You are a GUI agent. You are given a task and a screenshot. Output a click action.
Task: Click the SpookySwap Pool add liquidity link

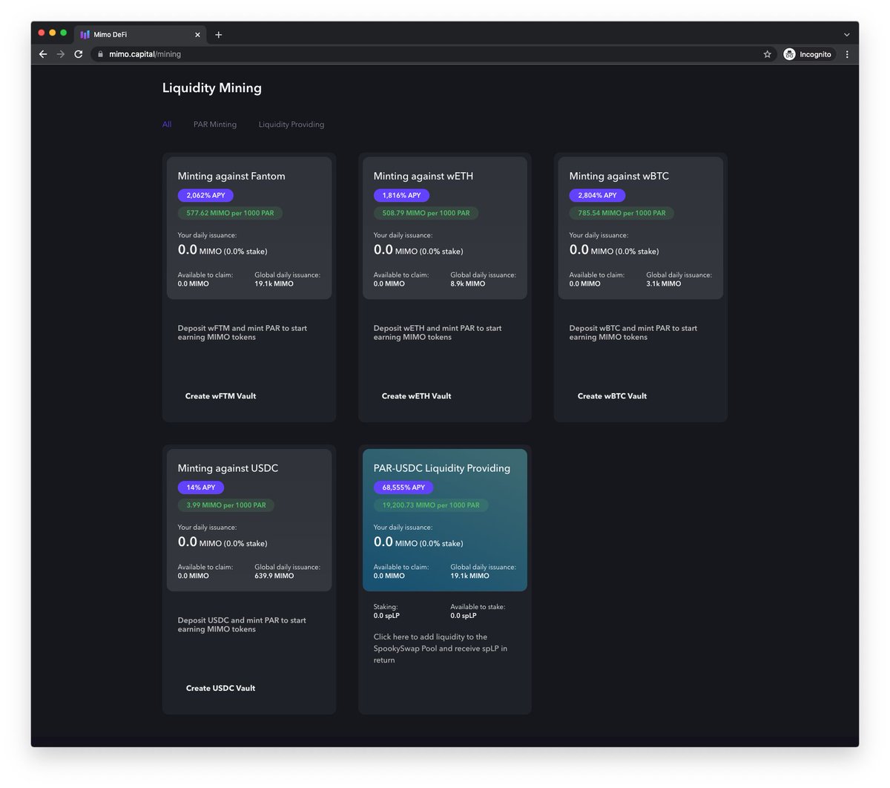(441, 649)
